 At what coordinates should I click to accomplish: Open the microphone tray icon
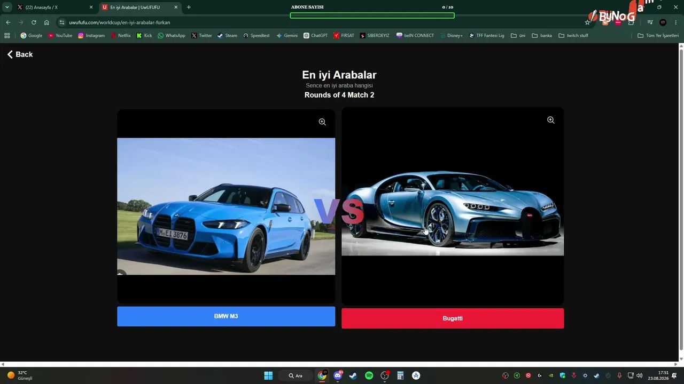[619, 375]
